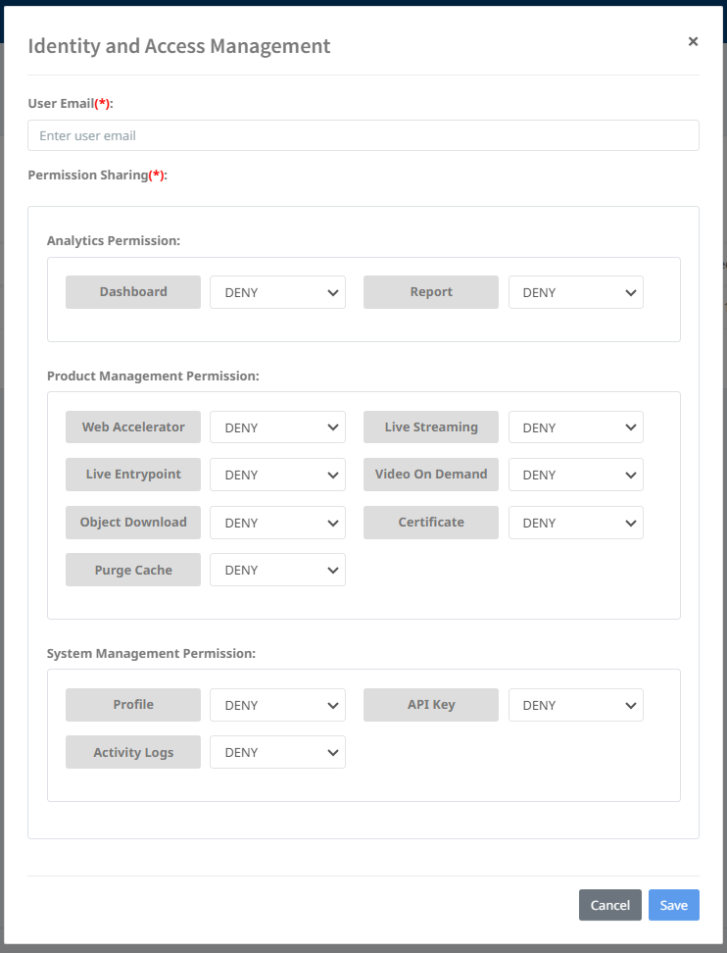Click the Cancel button
727x953 pixels.
(x=609, y=905)
